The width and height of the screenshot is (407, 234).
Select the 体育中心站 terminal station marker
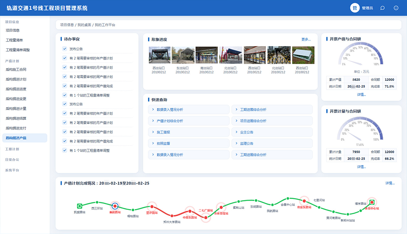coord(372,202)
